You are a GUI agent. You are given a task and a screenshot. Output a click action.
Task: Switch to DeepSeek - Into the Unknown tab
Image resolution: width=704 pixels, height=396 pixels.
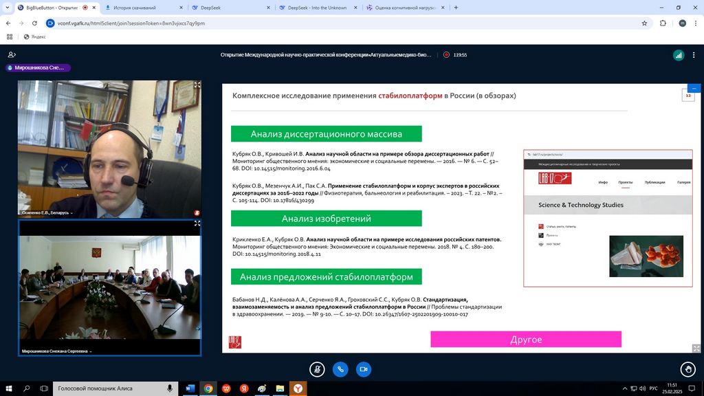[x=318, y=8]
